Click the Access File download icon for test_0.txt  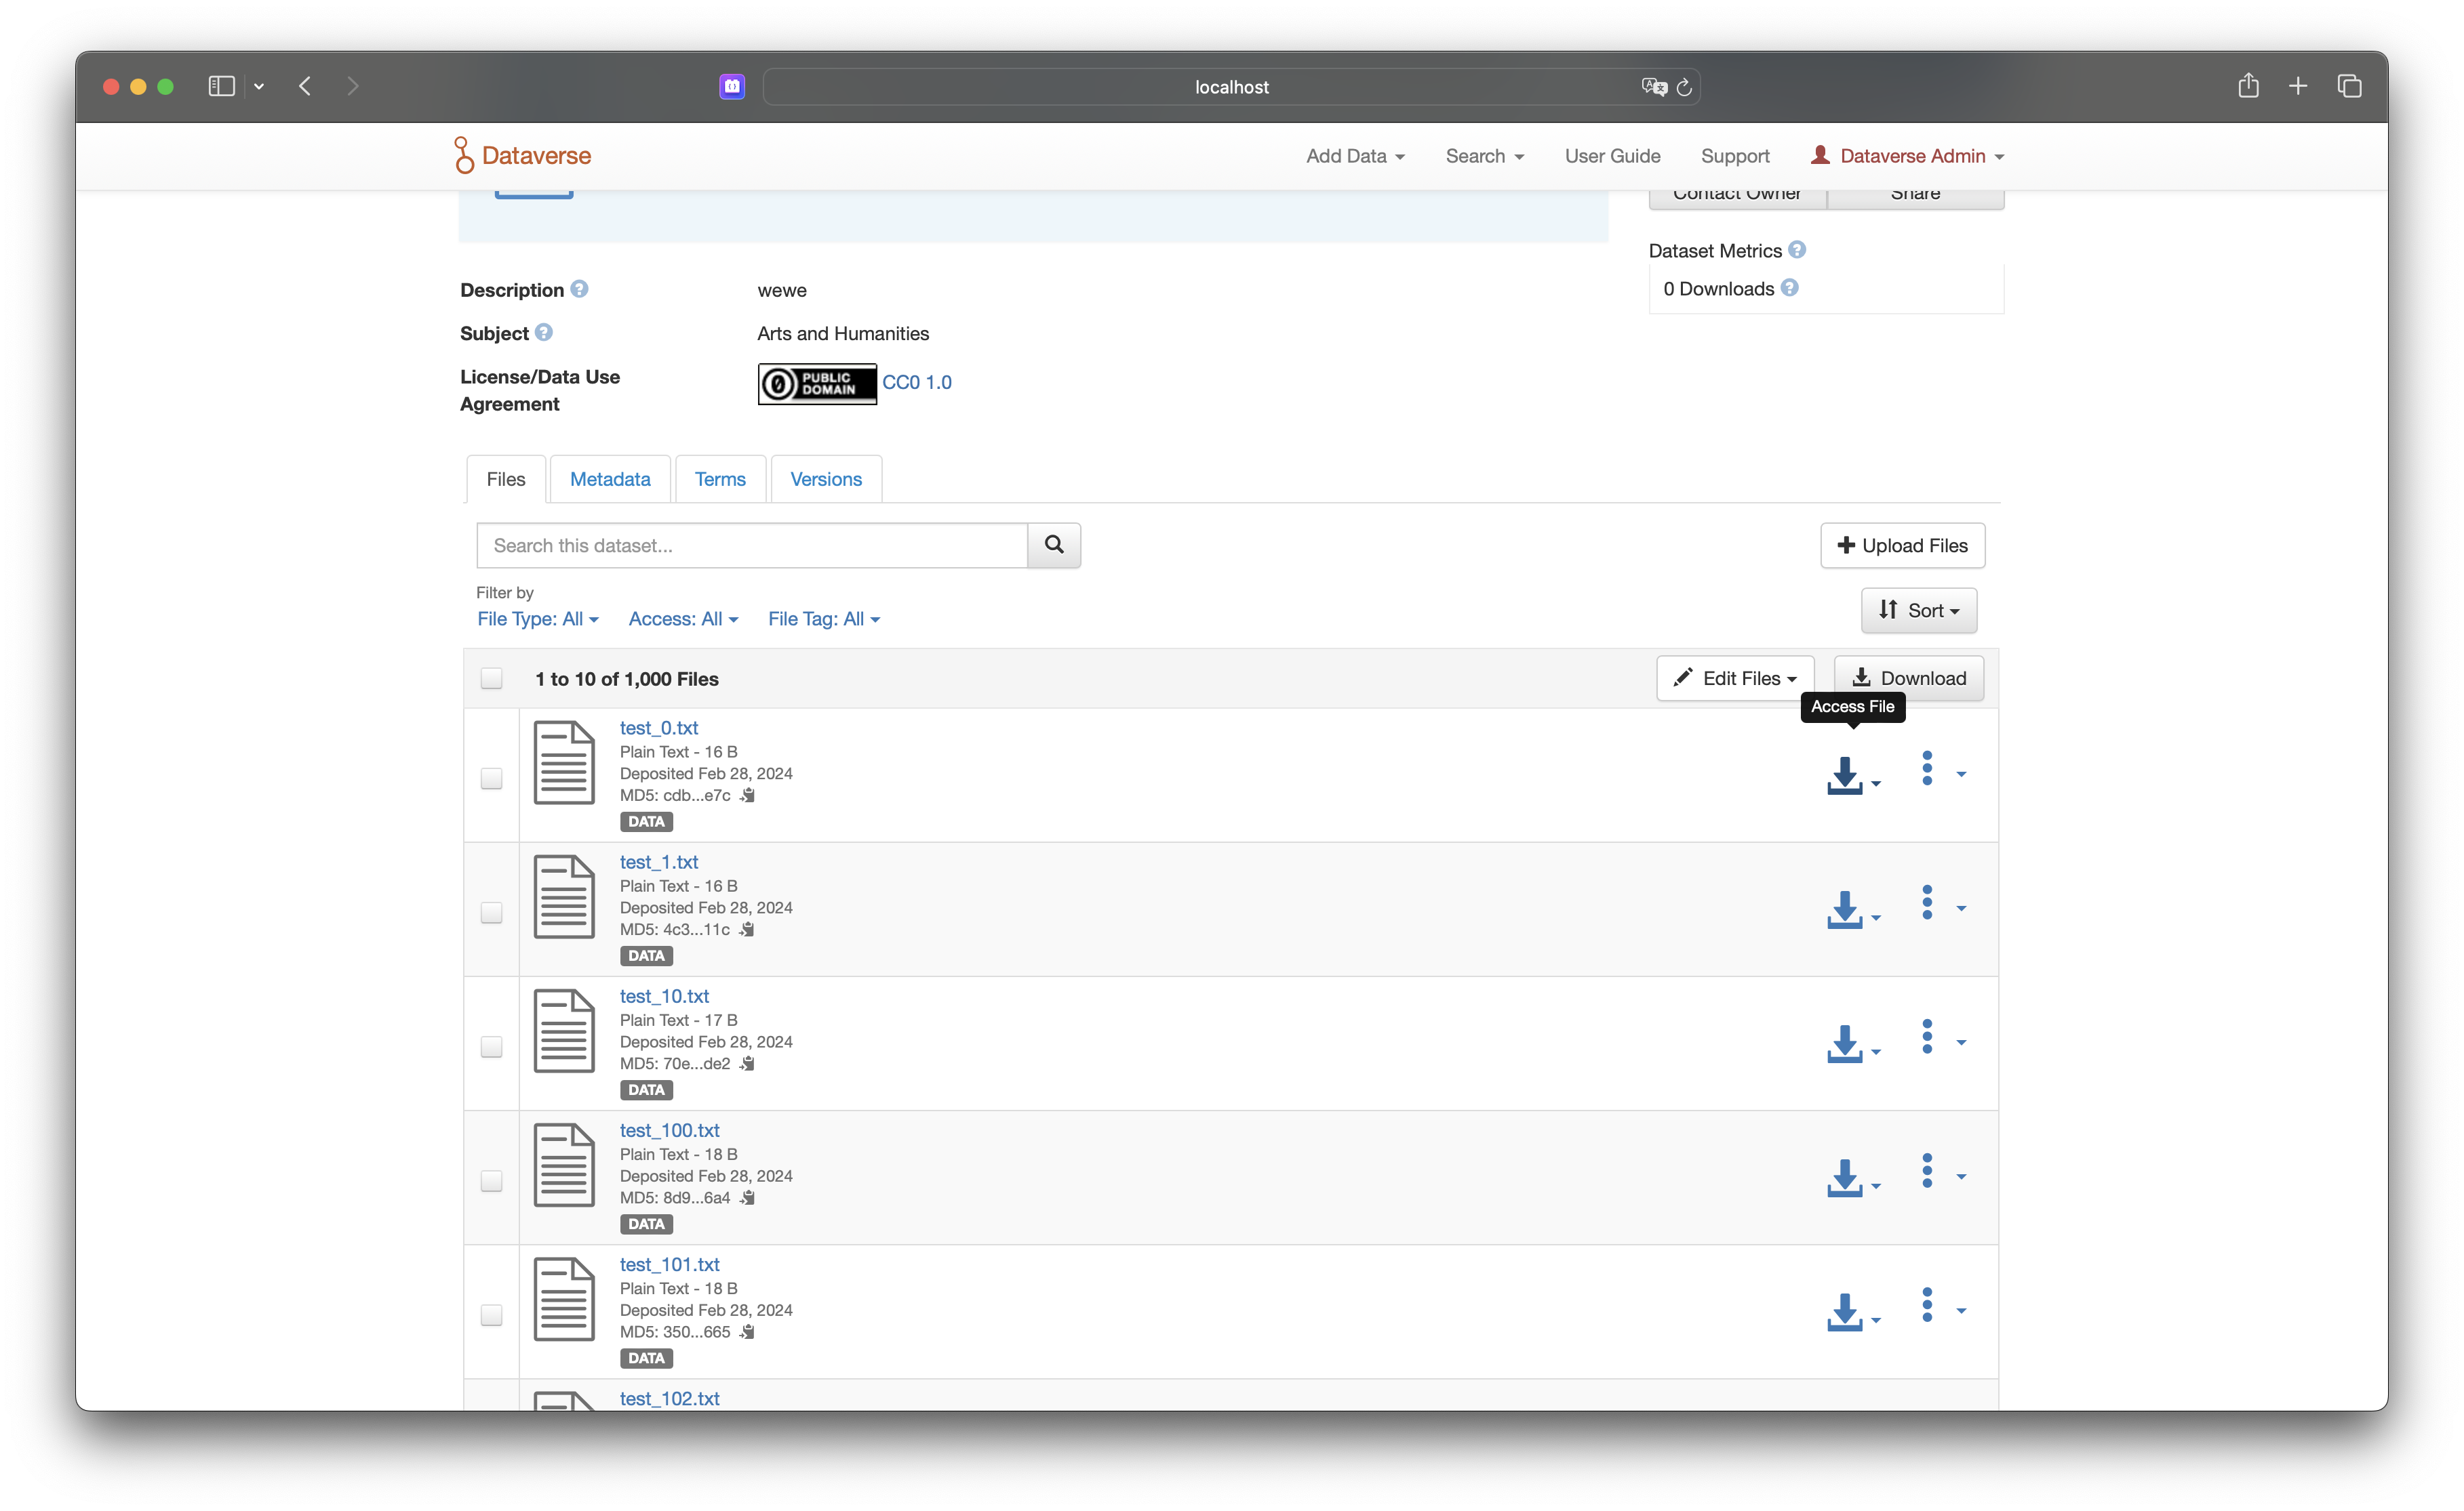(x=1845, y=775)
